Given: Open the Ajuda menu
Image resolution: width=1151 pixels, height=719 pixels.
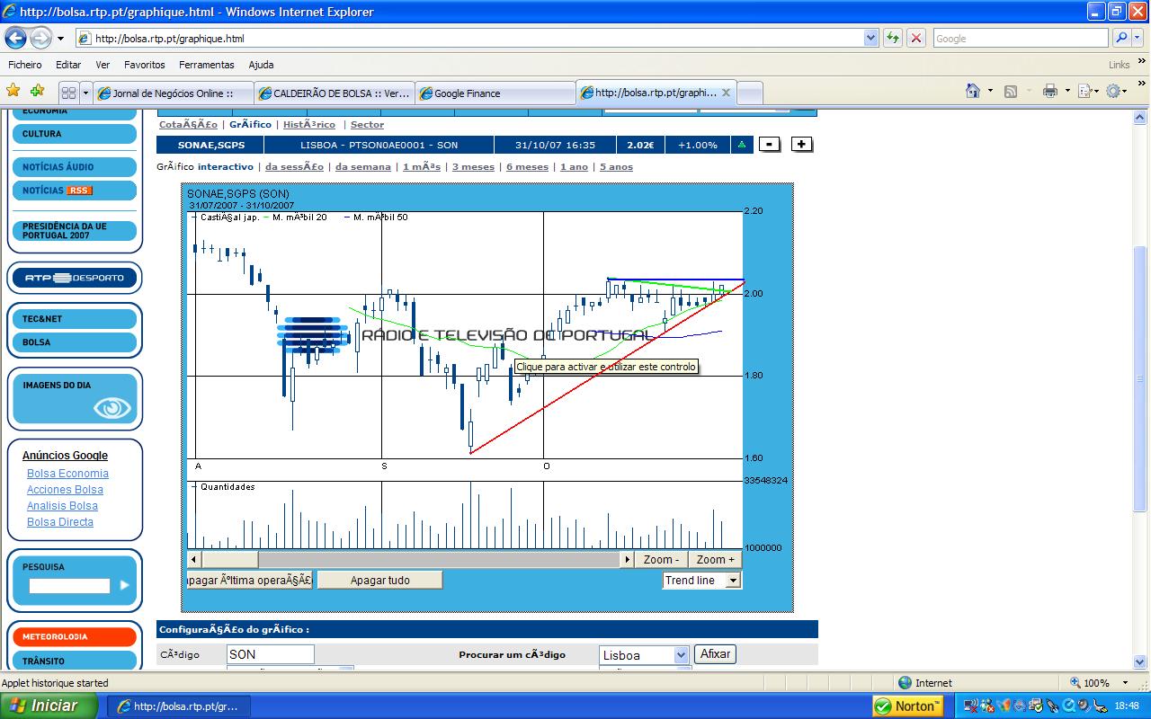Looking at the screenshot, I should (261, 65).
